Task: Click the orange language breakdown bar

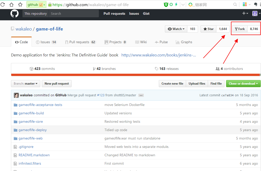Action: (136, 75)
